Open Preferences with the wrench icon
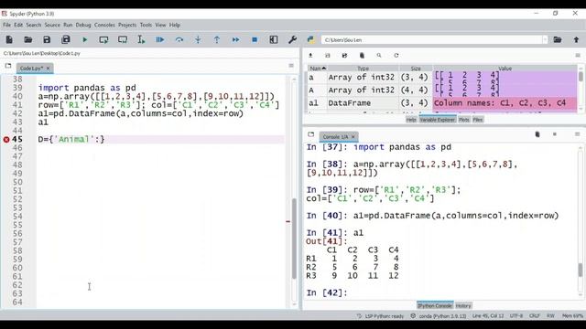The width and height of the screenshot is (586, 329). [x=293, y=39]
